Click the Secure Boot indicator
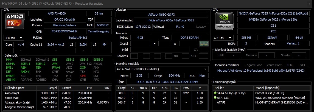 click(x=273, y=65)
